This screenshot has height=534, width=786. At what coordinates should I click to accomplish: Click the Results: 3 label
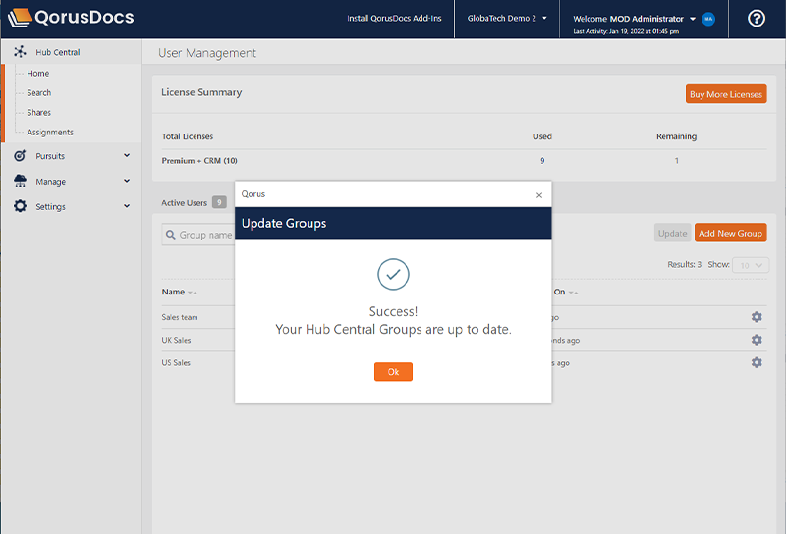click(x=684, y=264)
